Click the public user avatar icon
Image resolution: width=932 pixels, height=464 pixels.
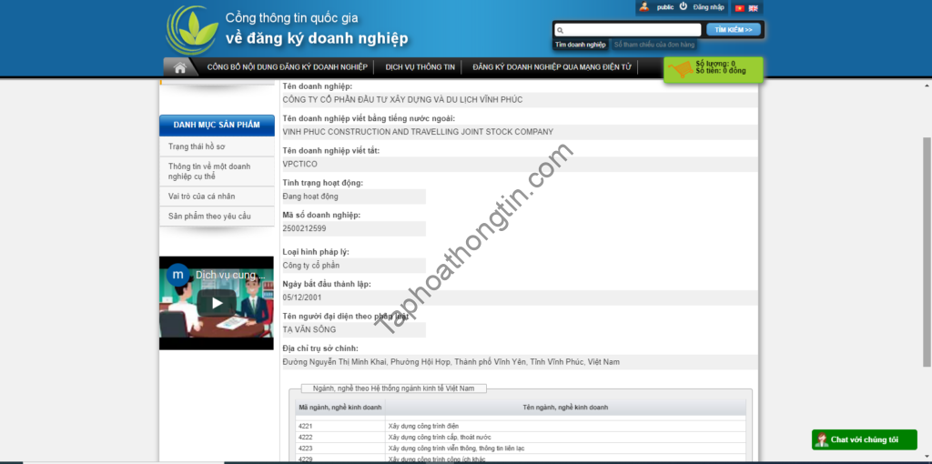click(x=644, y=7)
